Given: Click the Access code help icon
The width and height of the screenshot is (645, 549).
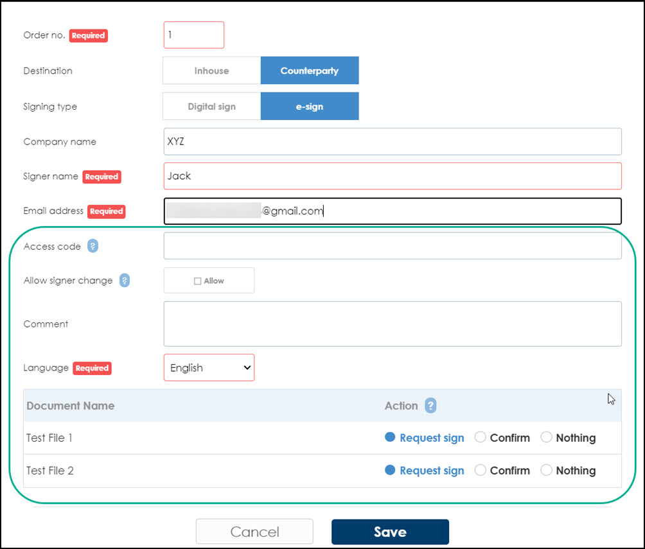Looking at the screenshot, I should pyautogui.click(x=93, y=246).
